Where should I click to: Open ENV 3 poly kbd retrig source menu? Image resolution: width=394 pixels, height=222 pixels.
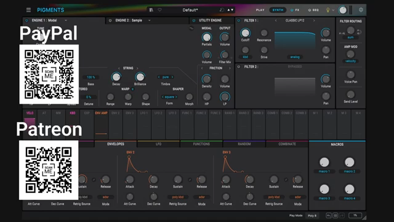[x=274, y=197]
